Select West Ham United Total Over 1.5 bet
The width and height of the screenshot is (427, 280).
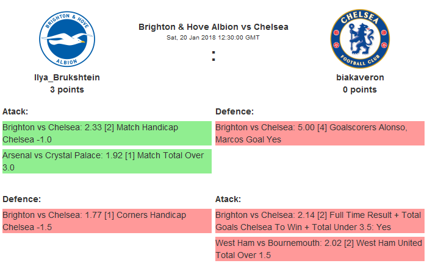click(319, 249)
